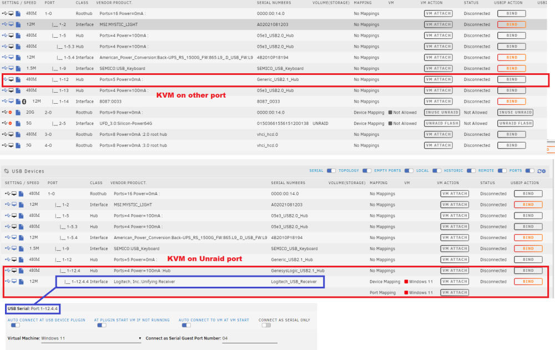
Task: Click 'UFD_3.0:Silicon-Power64G' device name
Action: [125, 124]
